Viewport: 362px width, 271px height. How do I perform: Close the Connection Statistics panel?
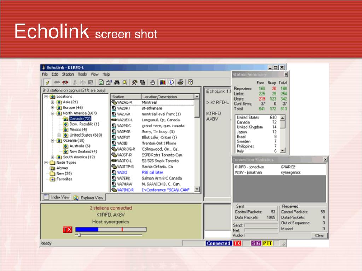coord(325,159)
